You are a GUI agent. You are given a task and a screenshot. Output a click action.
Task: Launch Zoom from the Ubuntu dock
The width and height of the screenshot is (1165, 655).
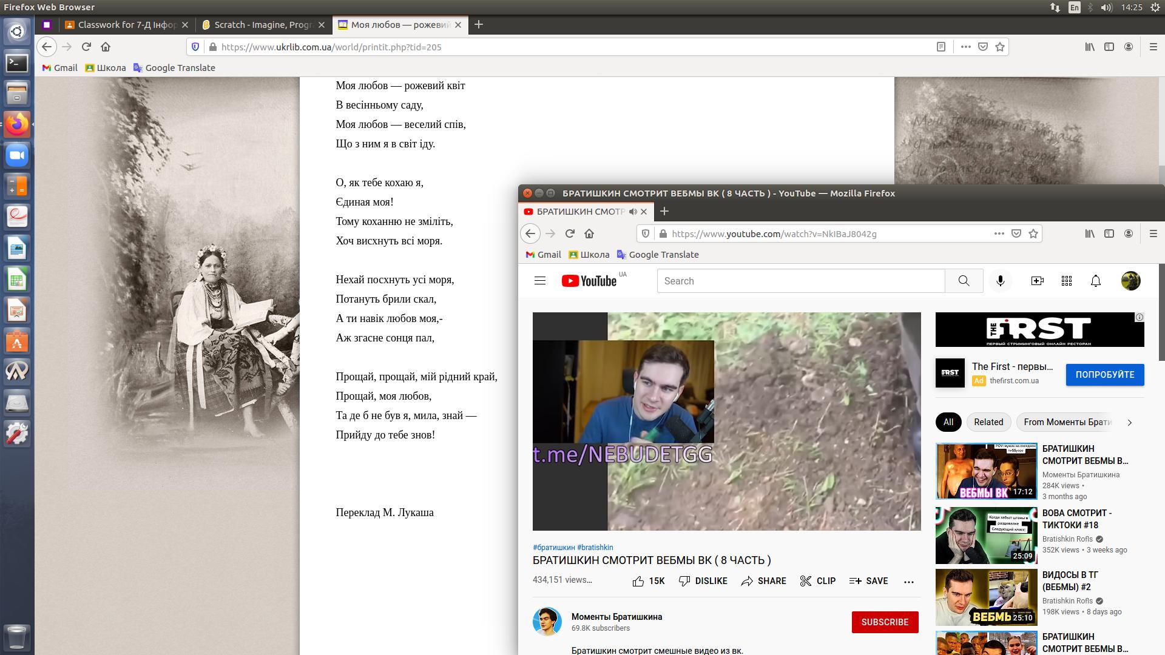17,156
